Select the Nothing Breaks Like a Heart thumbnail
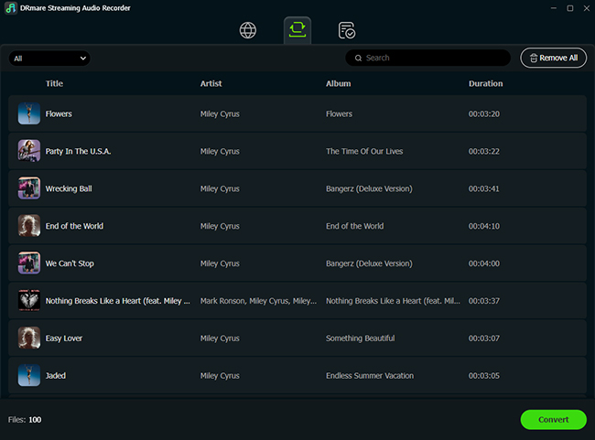595x440 pixels. tap(29, 300)
